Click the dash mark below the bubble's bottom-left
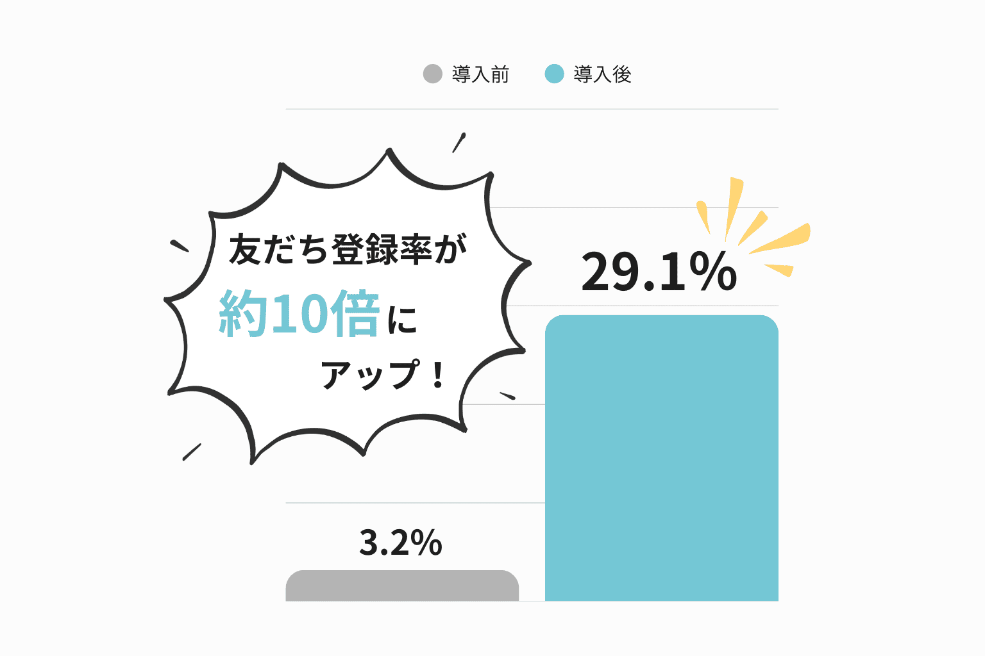The image size is (985, 656). click(x=192, y=452)
